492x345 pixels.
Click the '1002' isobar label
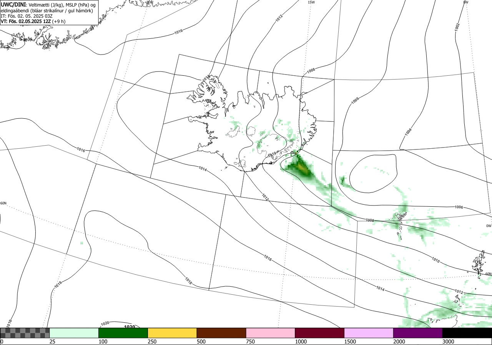pyautogui.click(x=457, y=27)
